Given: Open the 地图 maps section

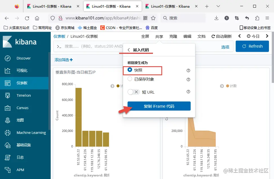Looking at the screenshot, I should (20, 120).
